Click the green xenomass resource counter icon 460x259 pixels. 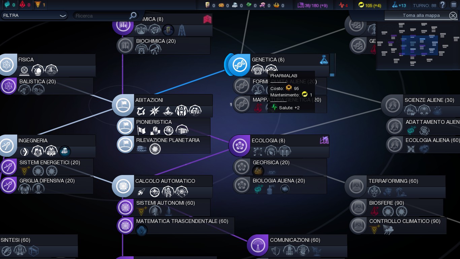click(249, 5)
